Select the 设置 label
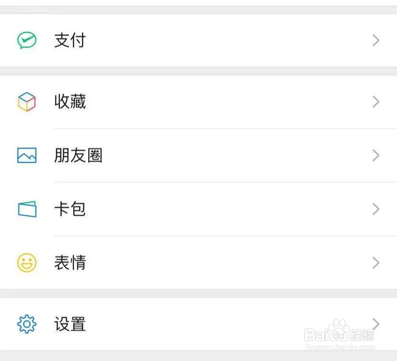This screenshot has width=397, height=361. coord(70,324)
